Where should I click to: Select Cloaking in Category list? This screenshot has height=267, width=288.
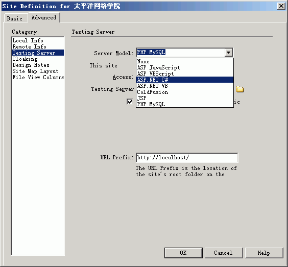[25, 59]
